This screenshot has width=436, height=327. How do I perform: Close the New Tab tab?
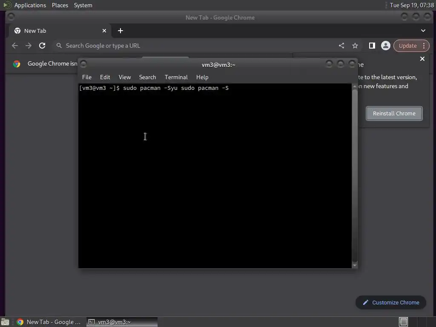tap(104, 31)
